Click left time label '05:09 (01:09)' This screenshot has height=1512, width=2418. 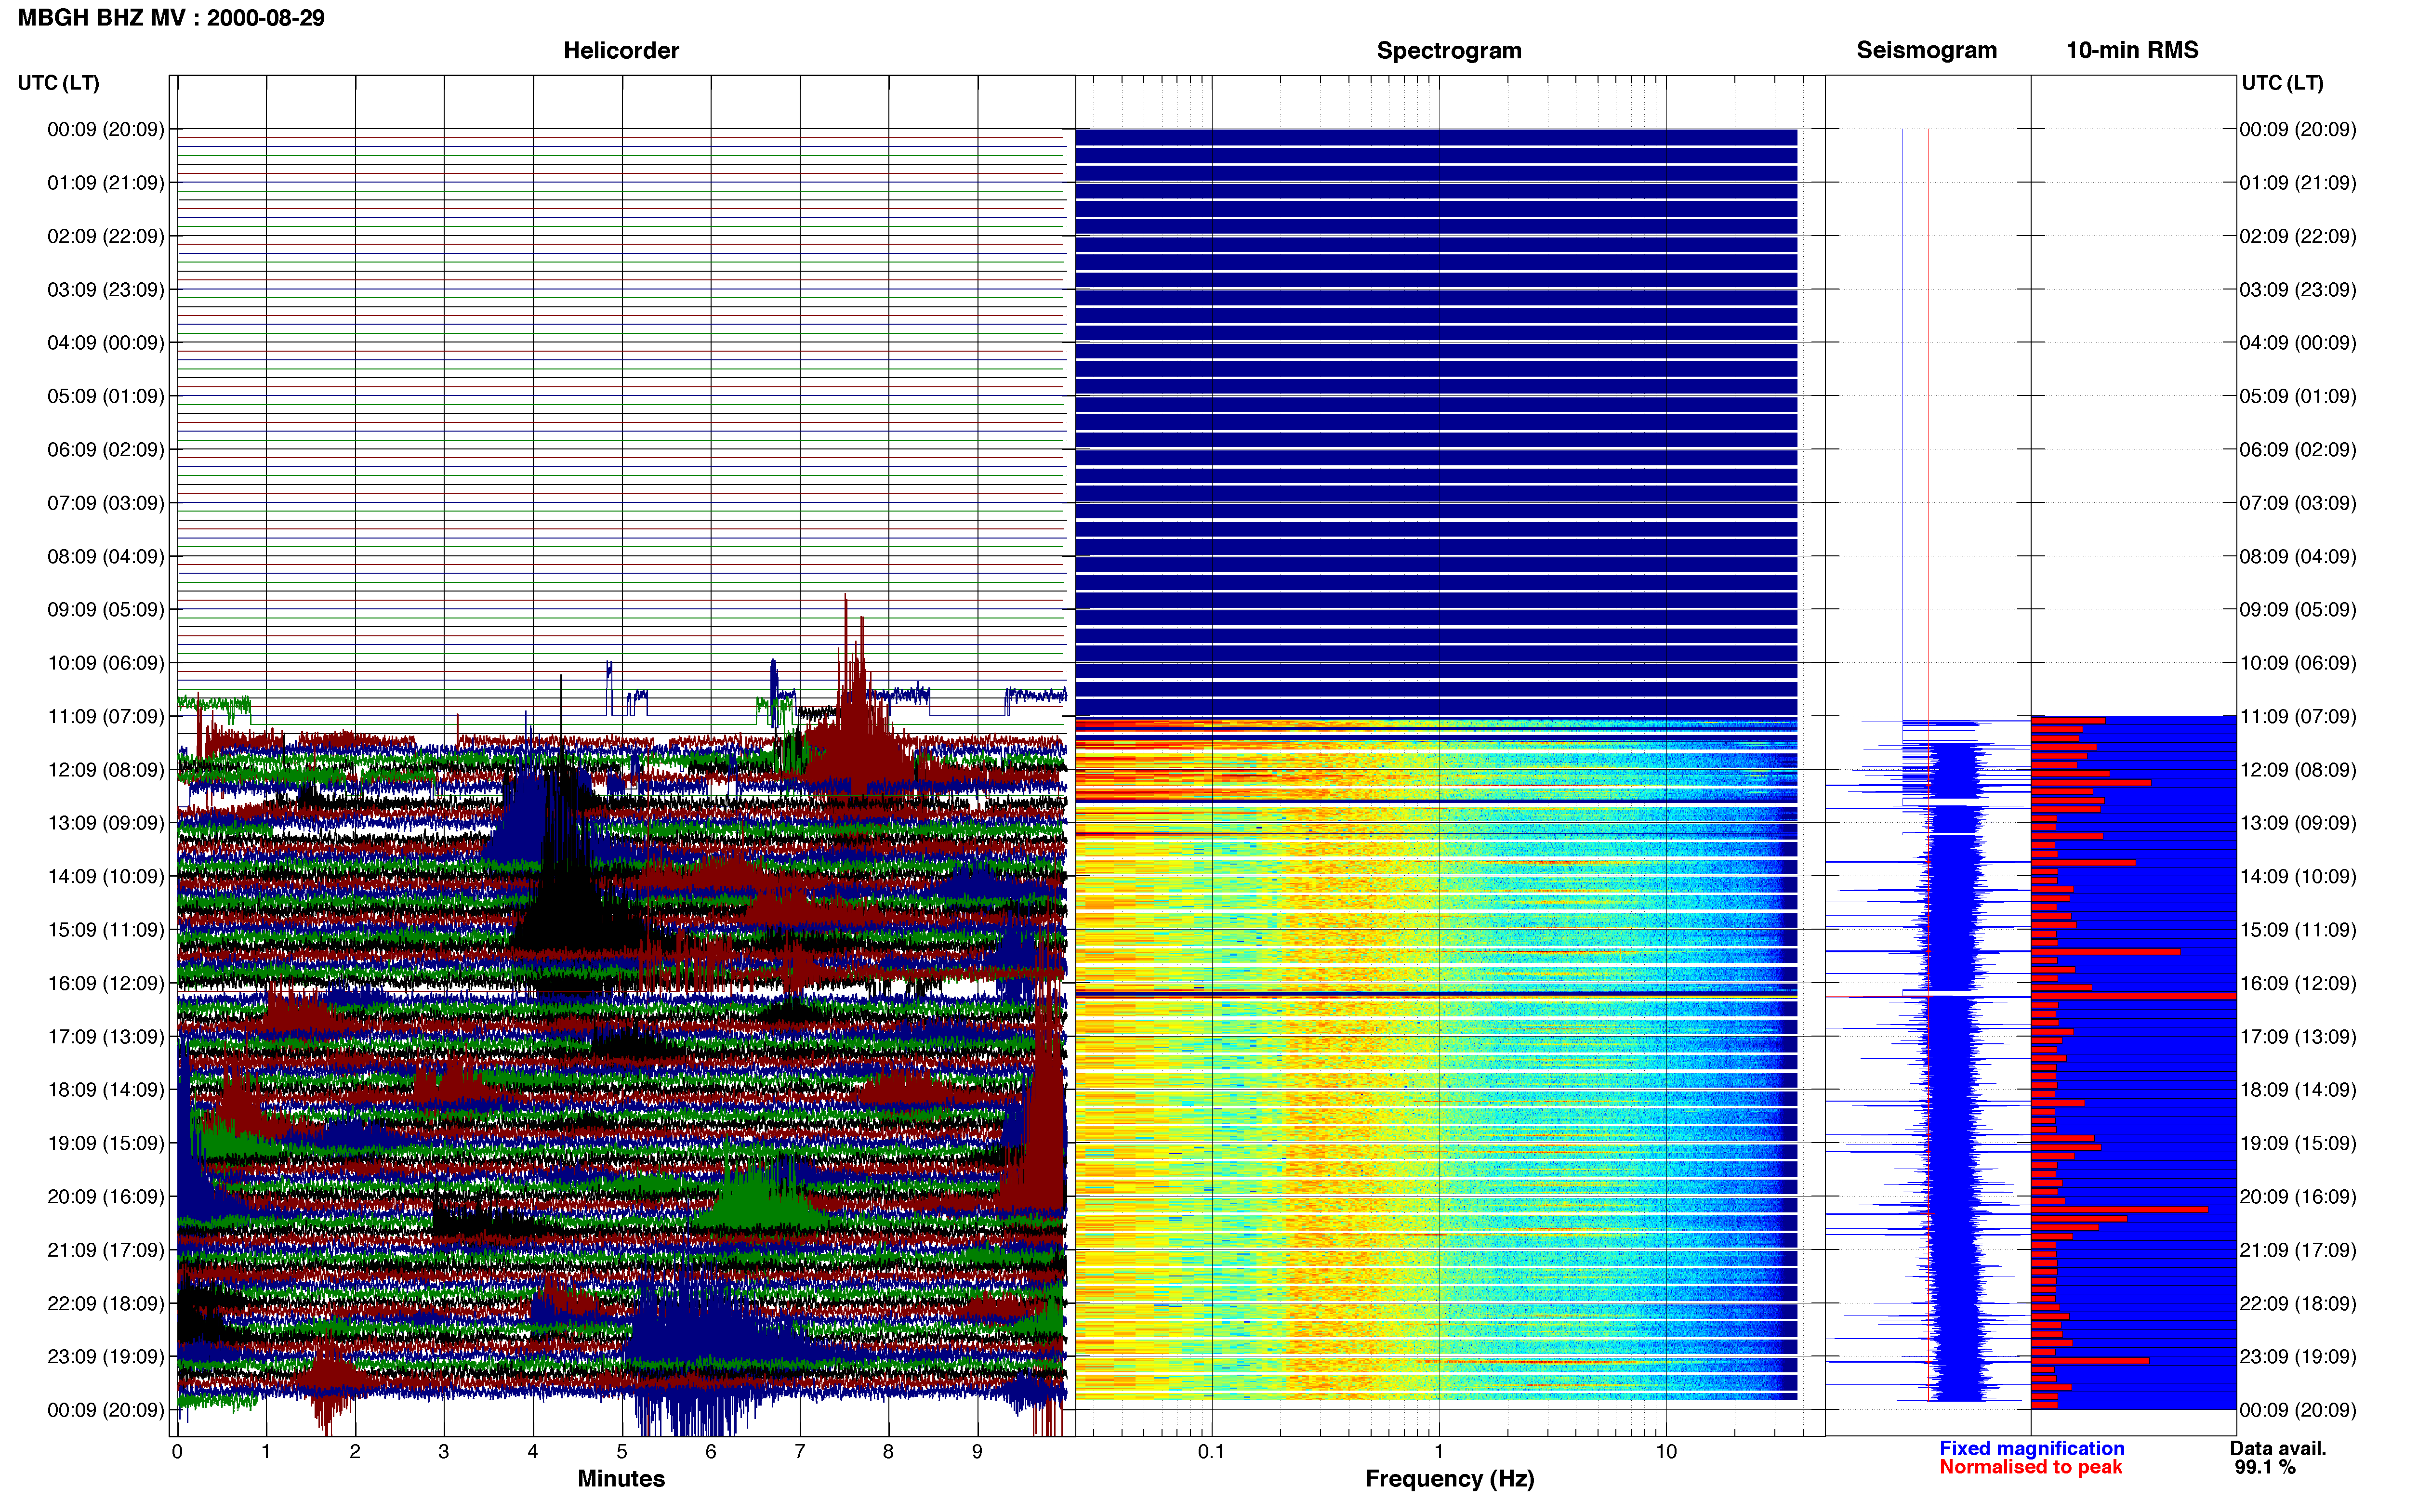106,396
